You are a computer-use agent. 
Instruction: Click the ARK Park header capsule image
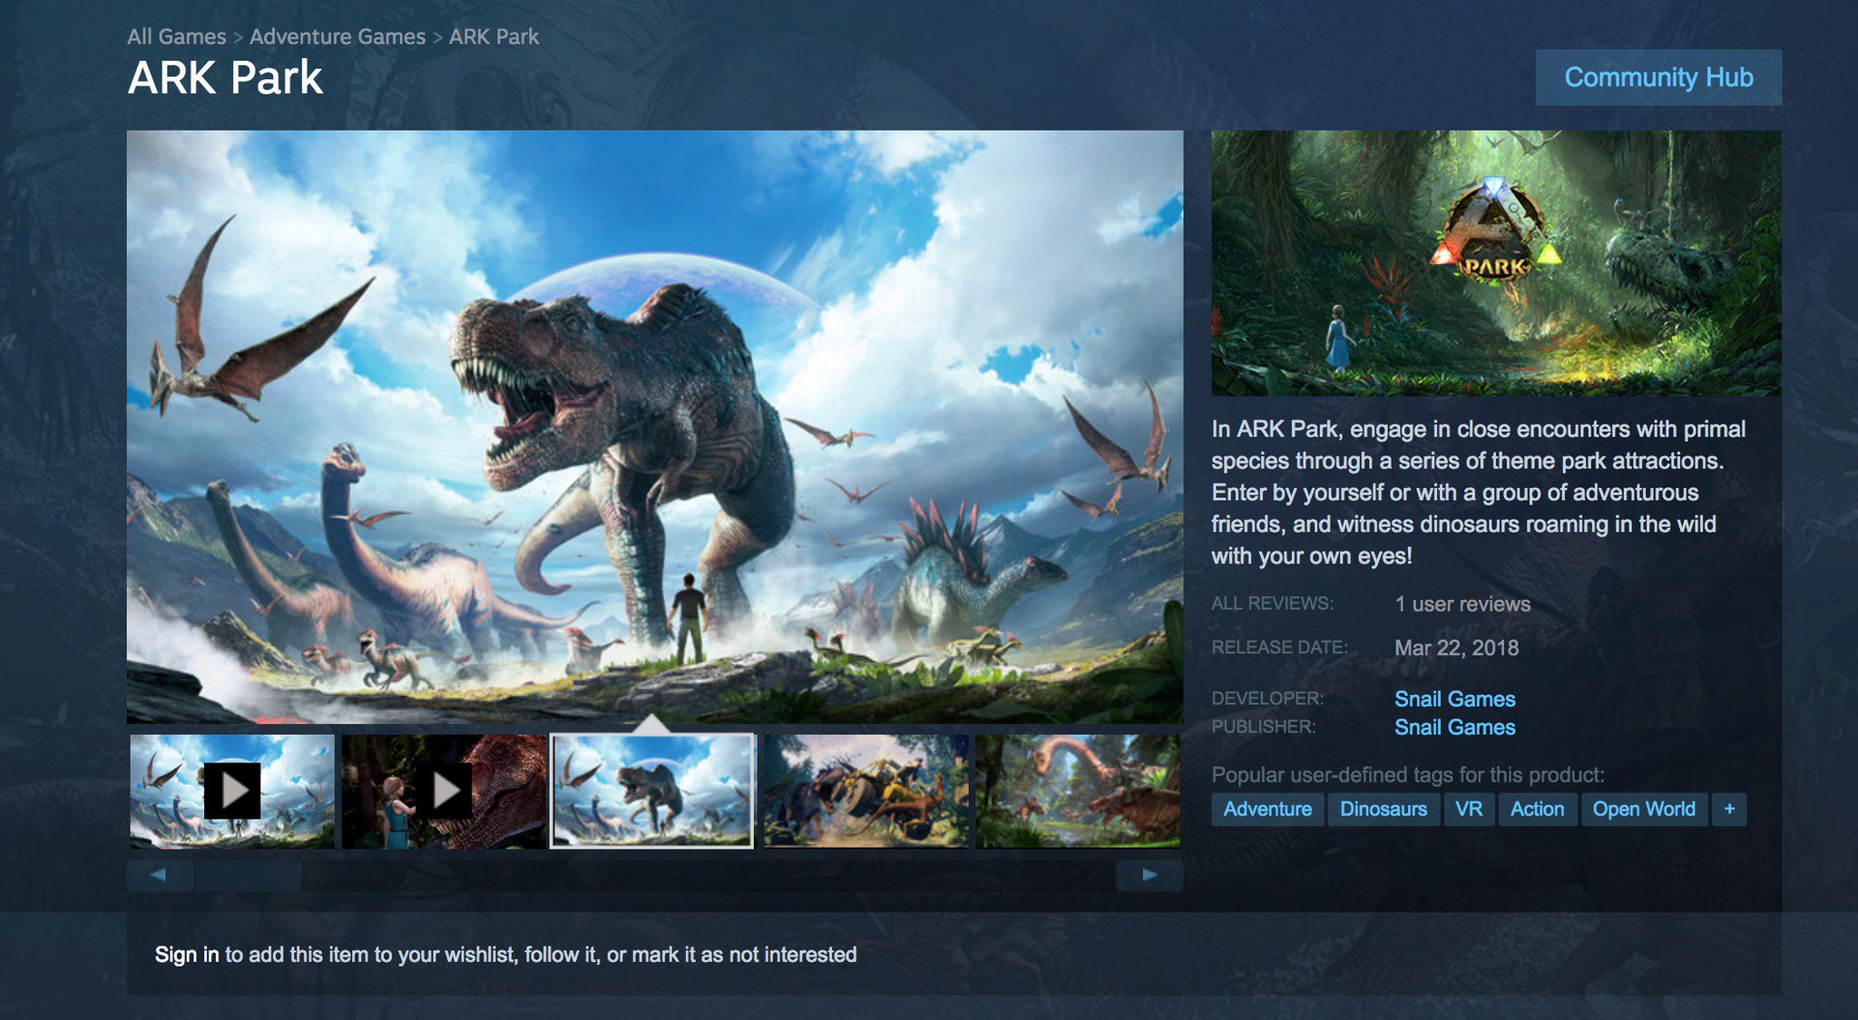[1497, 263]
